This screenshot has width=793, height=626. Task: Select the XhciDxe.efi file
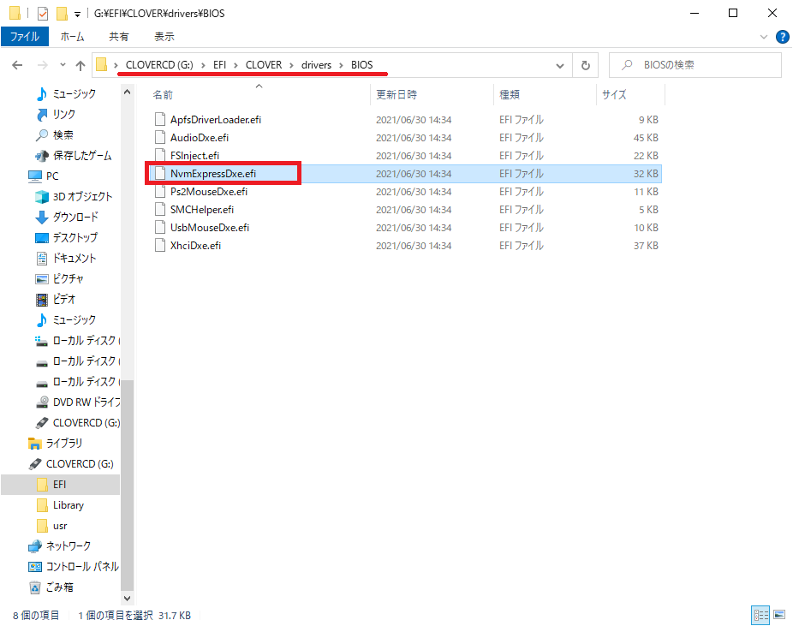[195, 246]
